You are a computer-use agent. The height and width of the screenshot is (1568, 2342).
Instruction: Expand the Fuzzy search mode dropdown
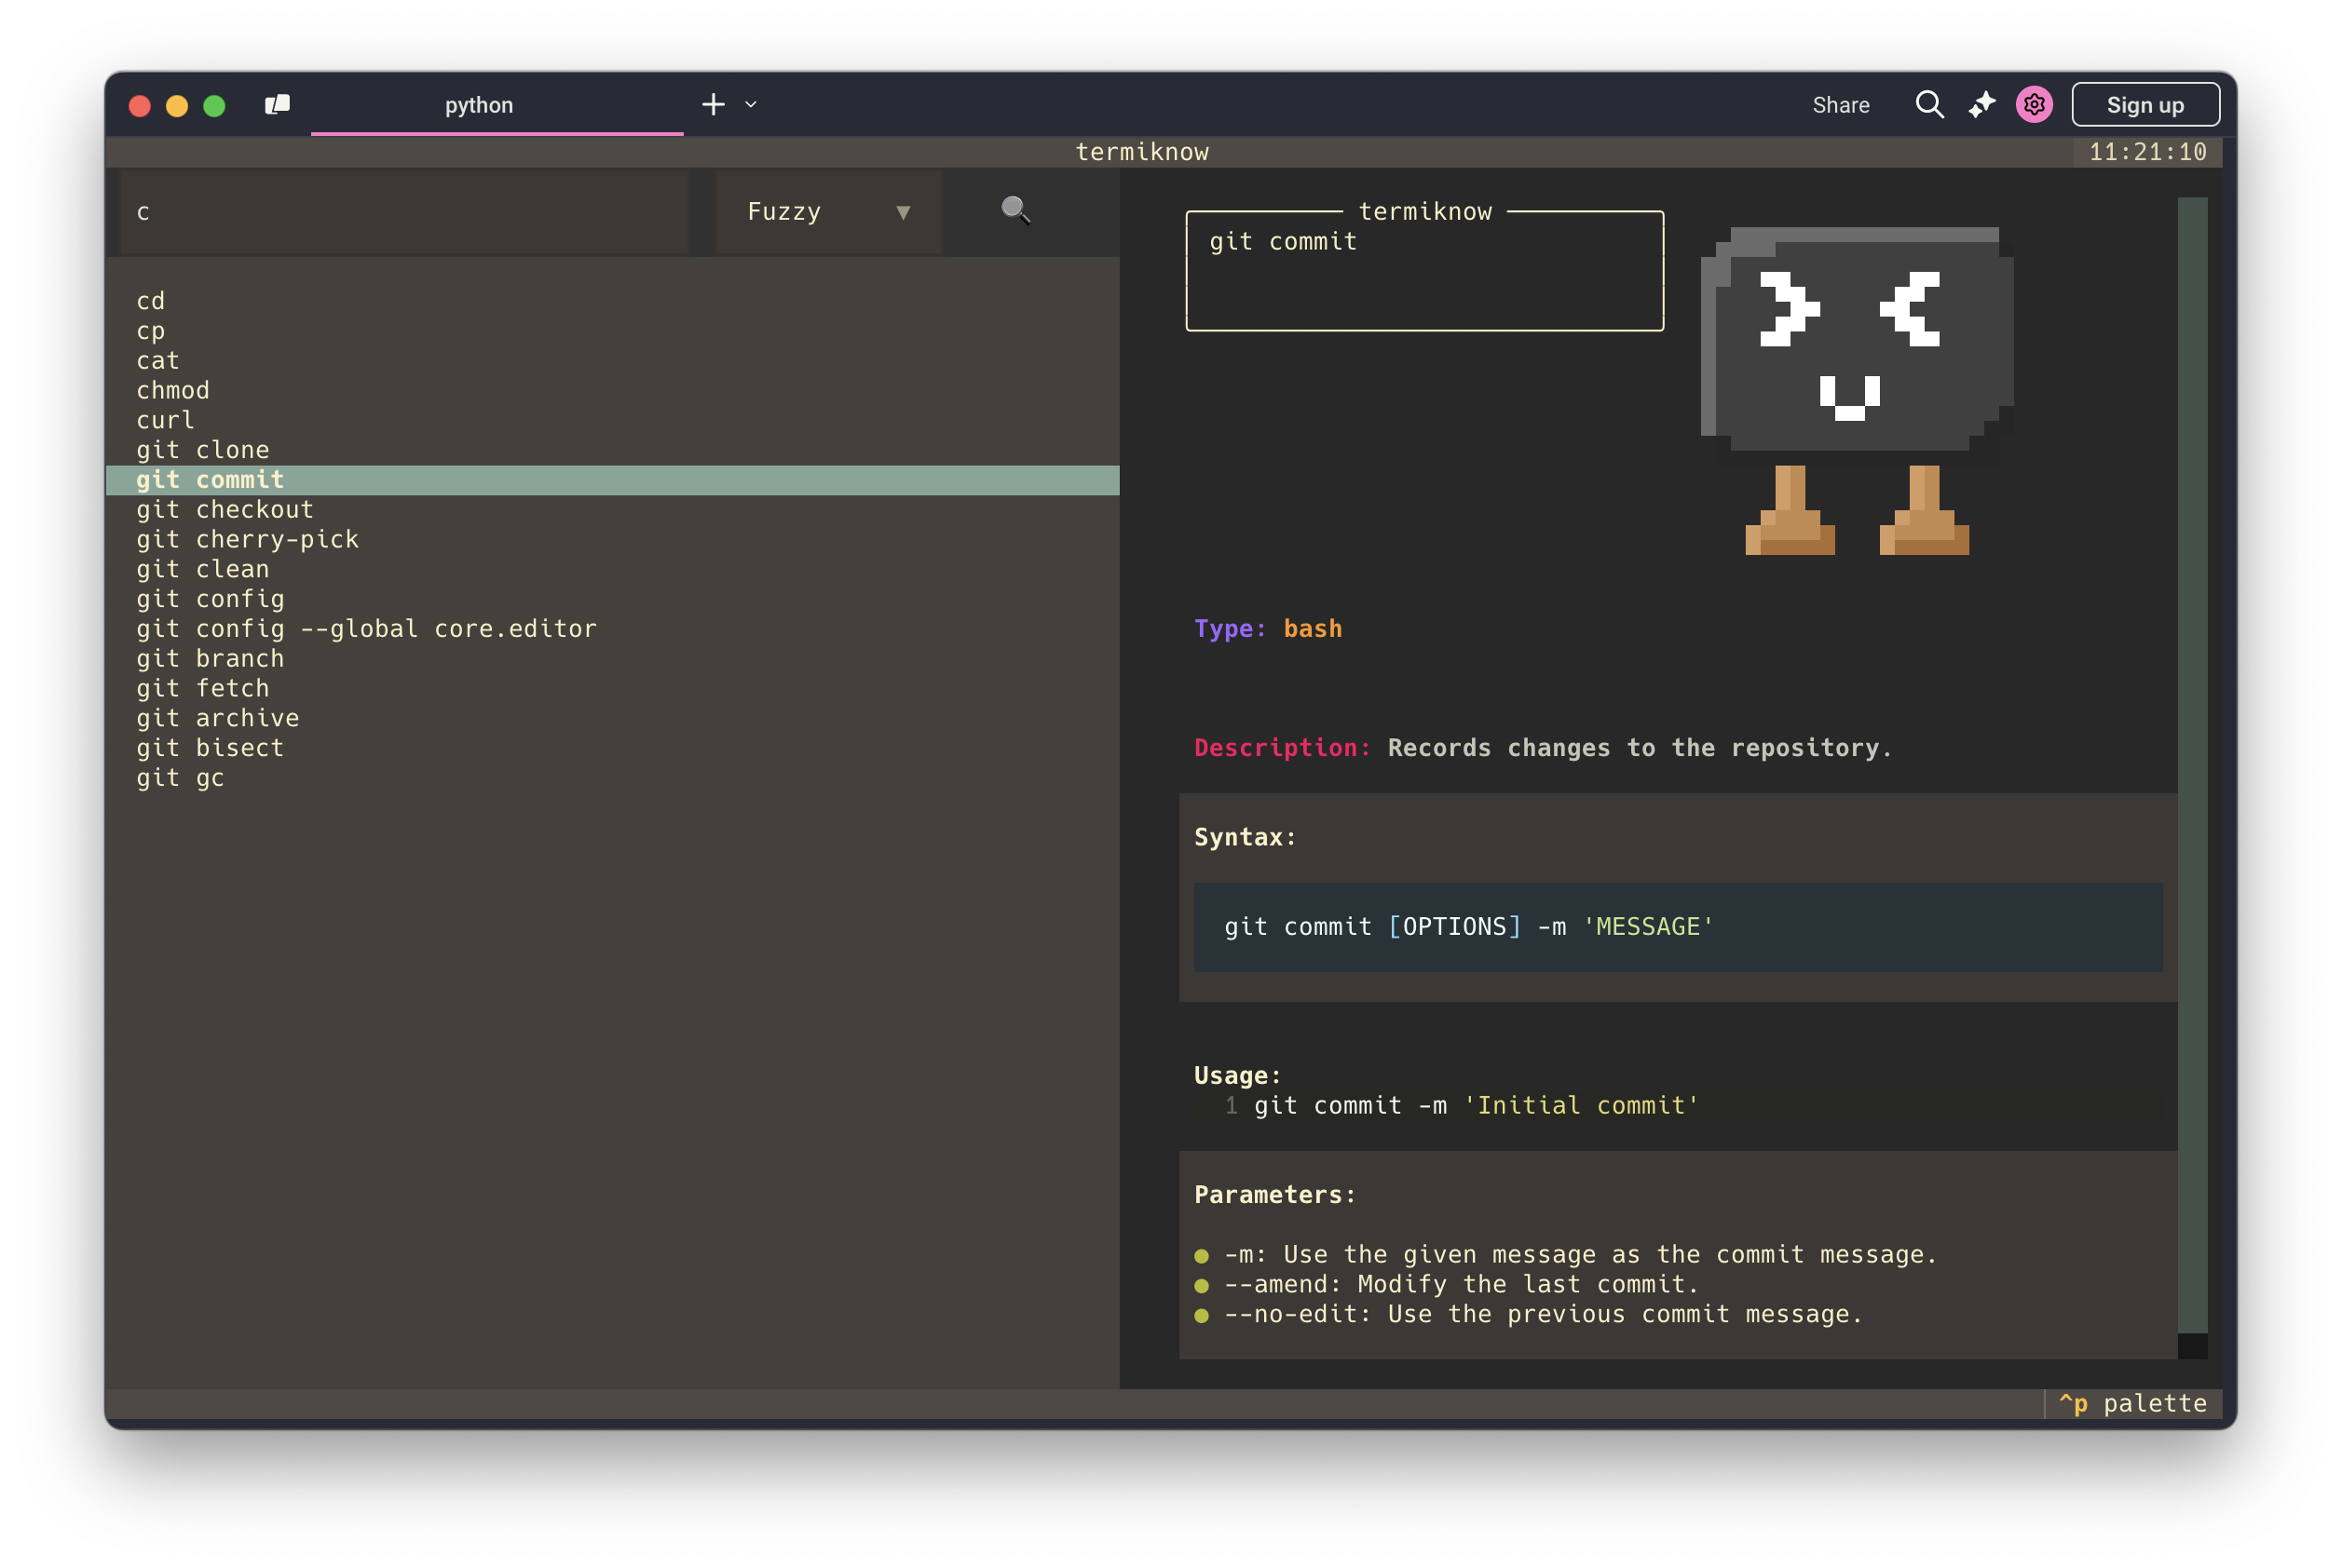click(x=827, y=212)
